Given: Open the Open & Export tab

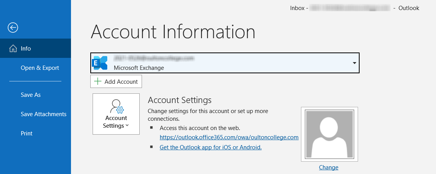Looking at the screenshot, I should (40, 68).
